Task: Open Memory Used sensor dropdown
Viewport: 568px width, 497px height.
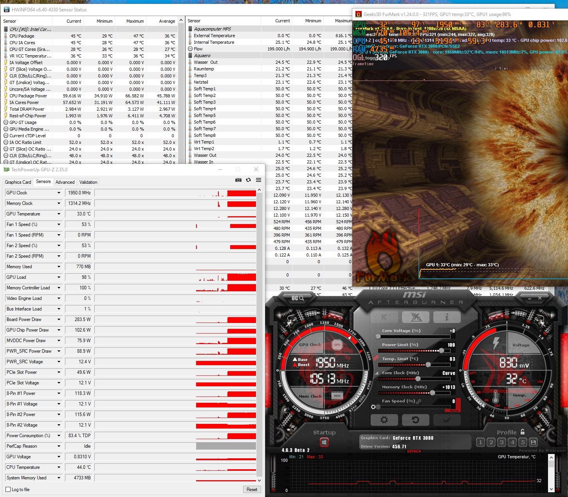Action: pos(59,267)
